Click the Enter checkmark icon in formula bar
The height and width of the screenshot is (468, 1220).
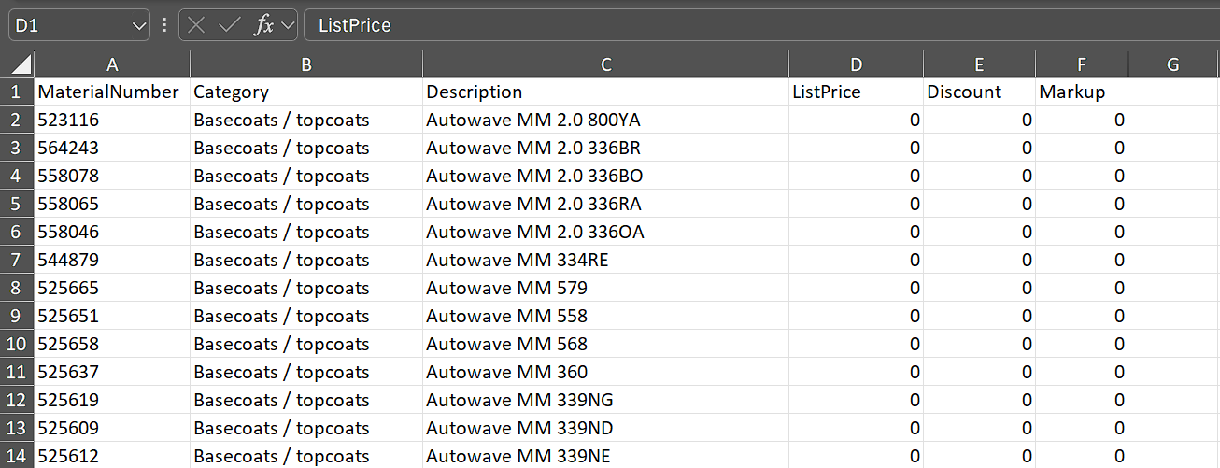[x=229, y=25]
